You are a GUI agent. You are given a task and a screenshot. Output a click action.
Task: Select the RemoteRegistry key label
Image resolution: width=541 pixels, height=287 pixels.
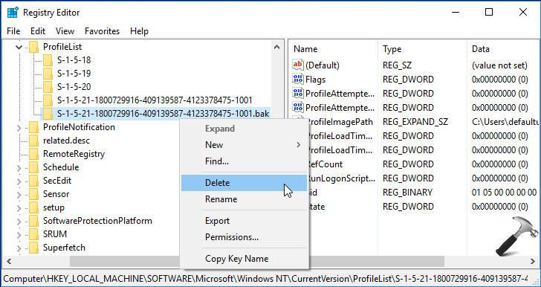(x=74, y=154)
